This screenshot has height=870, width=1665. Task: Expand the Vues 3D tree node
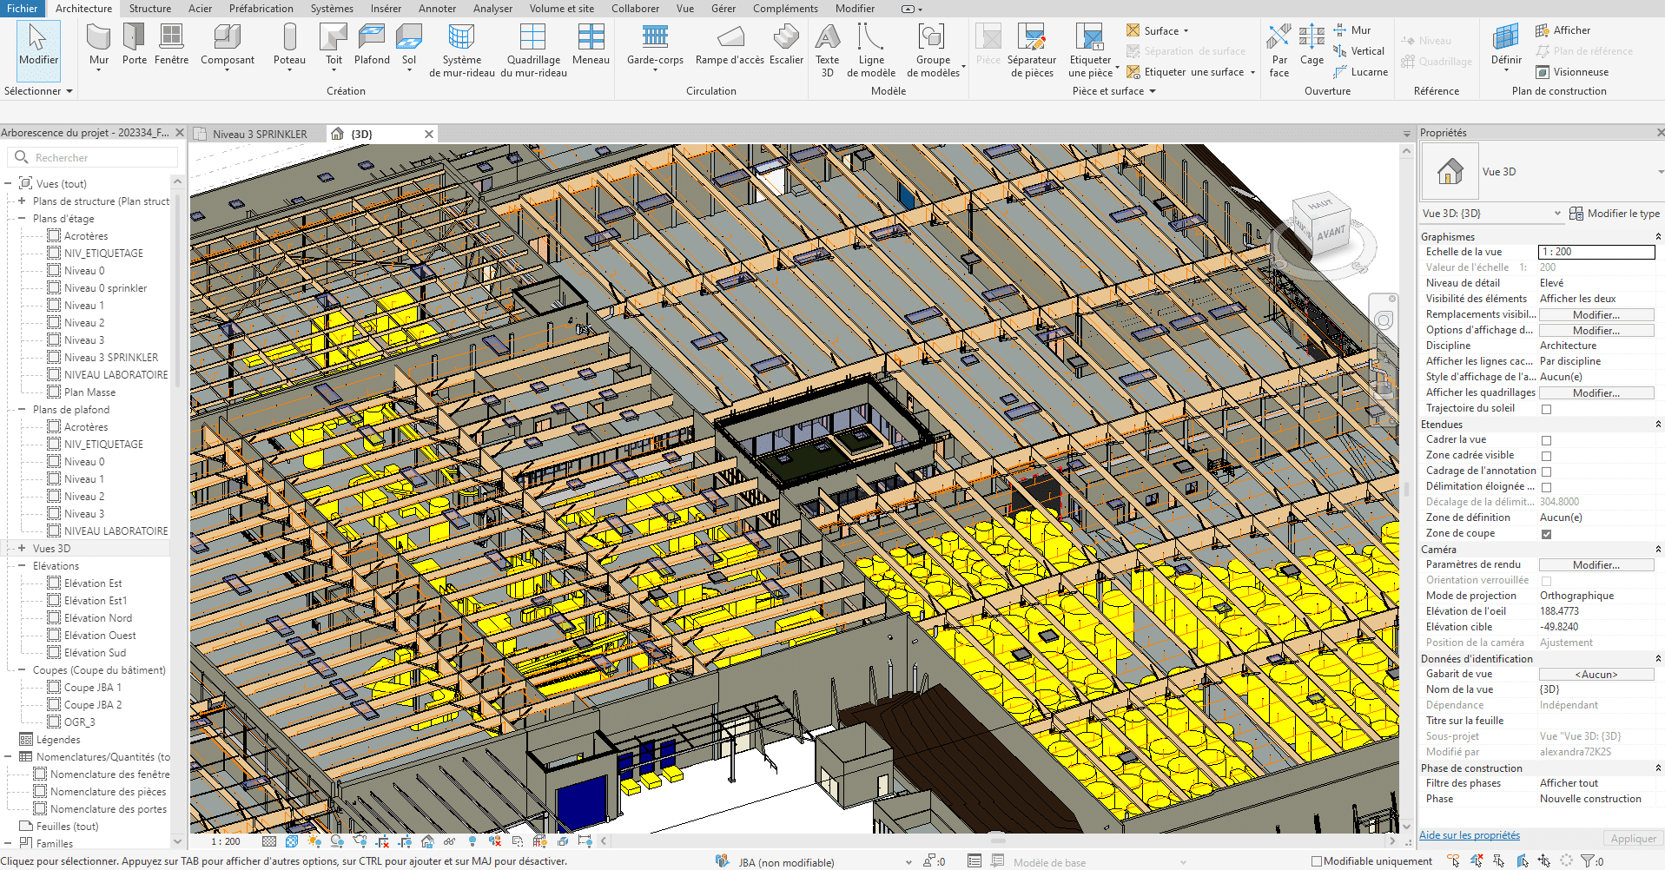[x=22, y=548]
